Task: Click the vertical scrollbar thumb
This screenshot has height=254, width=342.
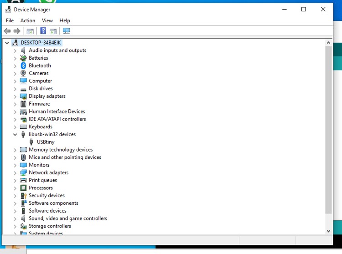Action: [328, 130]
